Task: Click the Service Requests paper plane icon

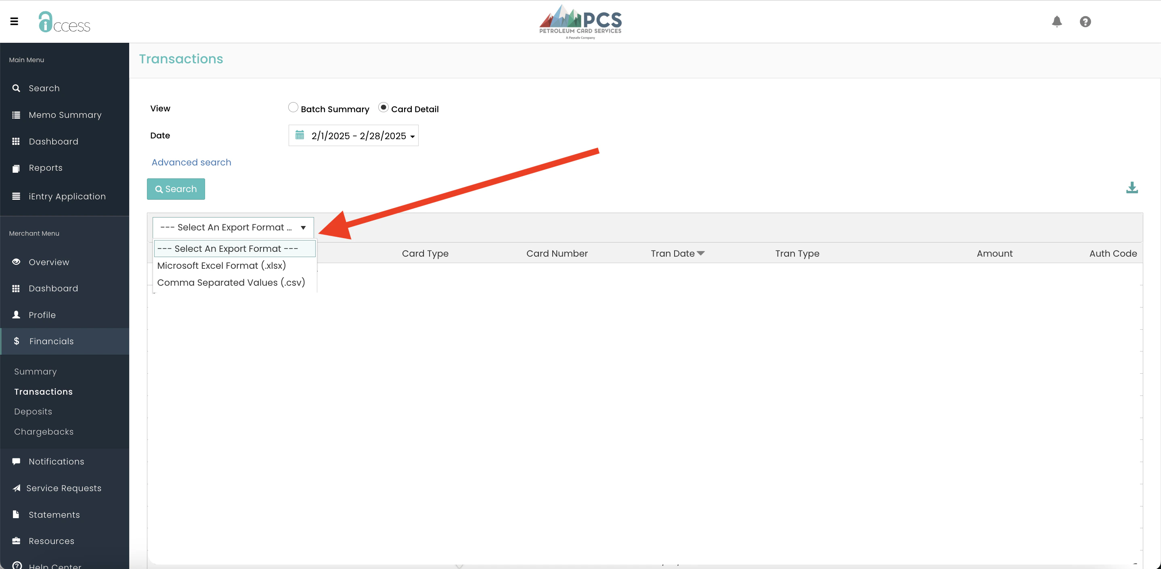Action: pos(16,488)
